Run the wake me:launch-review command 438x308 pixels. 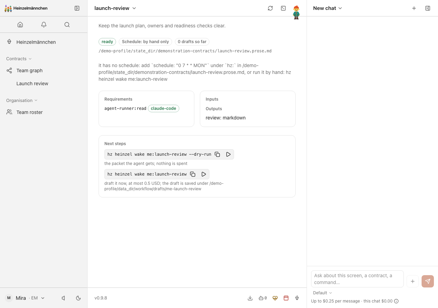(204, 174)
